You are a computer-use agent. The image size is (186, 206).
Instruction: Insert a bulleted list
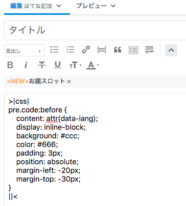tap(55, 50)
